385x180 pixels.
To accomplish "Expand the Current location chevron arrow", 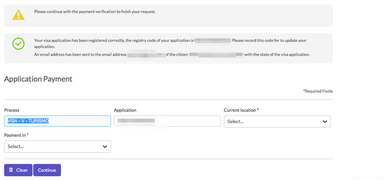I will point(325,122).
